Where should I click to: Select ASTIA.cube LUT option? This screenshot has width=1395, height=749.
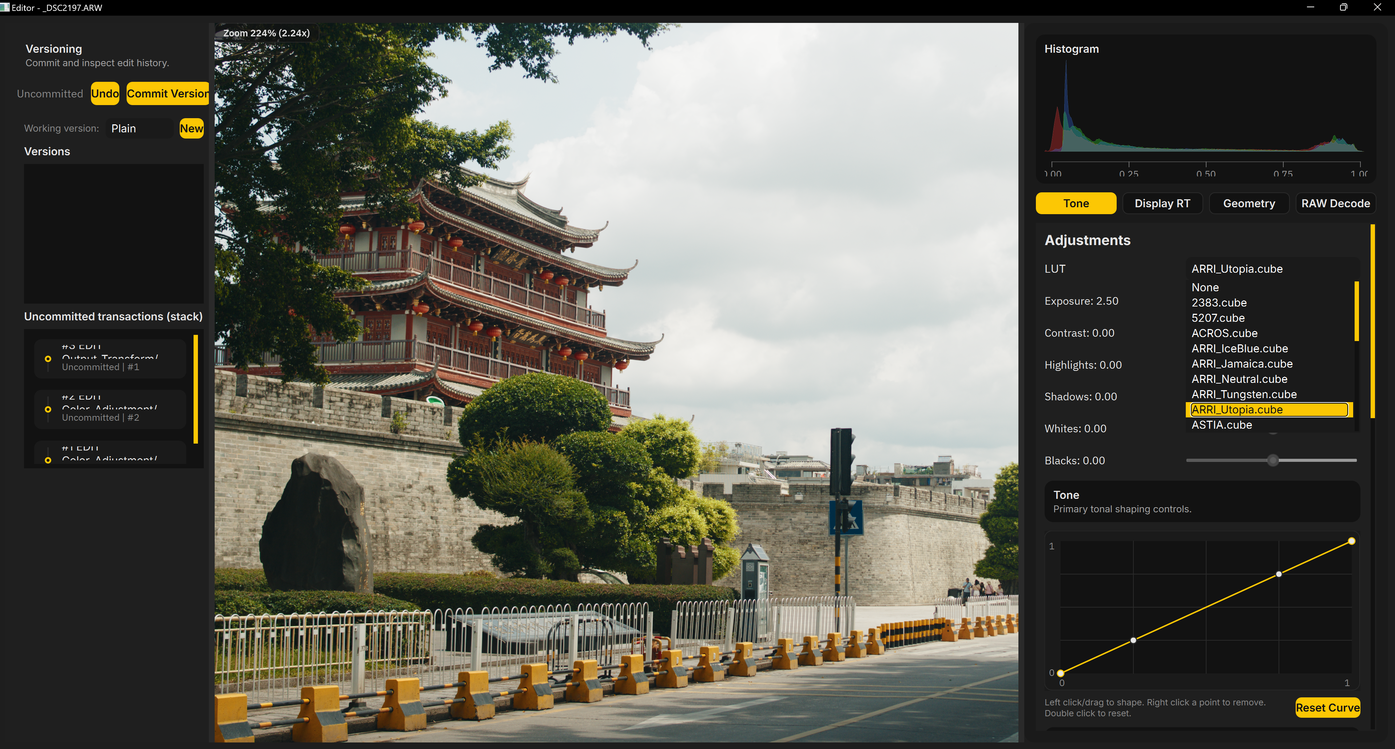point(1221,425)
